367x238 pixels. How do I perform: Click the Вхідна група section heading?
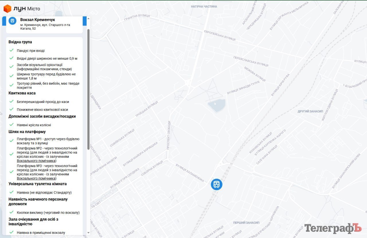pyautogui.click(x=20, y=42)
